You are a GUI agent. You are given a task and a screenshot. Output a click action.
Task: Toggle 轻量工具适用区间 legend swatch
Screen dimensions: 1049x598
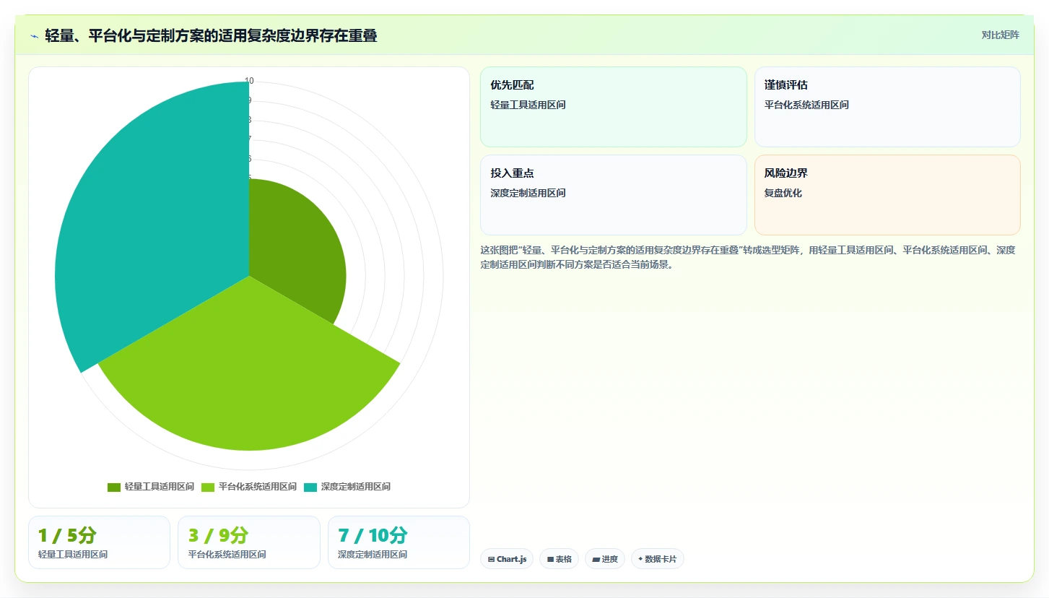[114, 487]
